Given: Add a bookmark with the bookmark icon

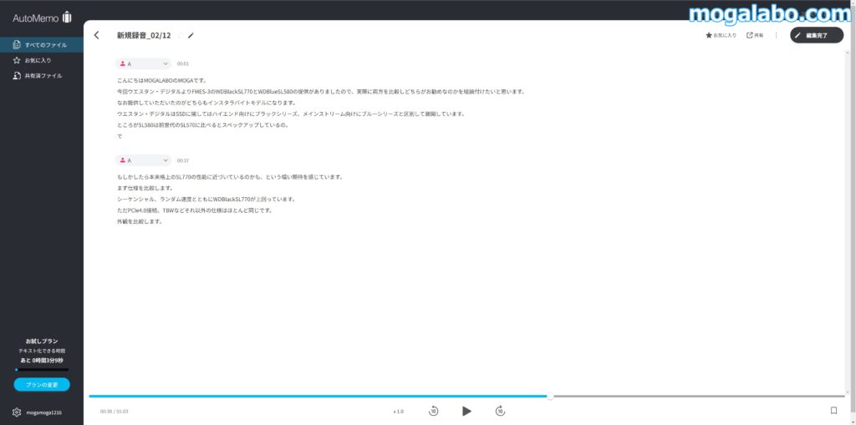Looking at the screenshot, I should (x=833, y=411).
